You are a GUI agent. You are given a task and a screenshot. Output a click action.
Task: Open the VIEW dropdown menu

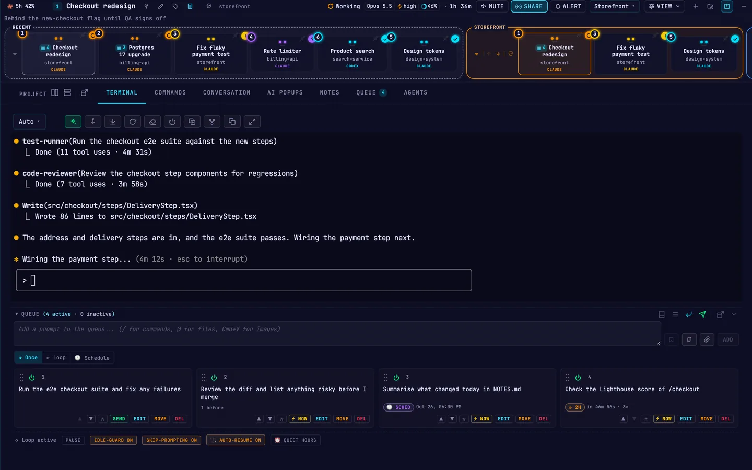(x=664, y=6)
